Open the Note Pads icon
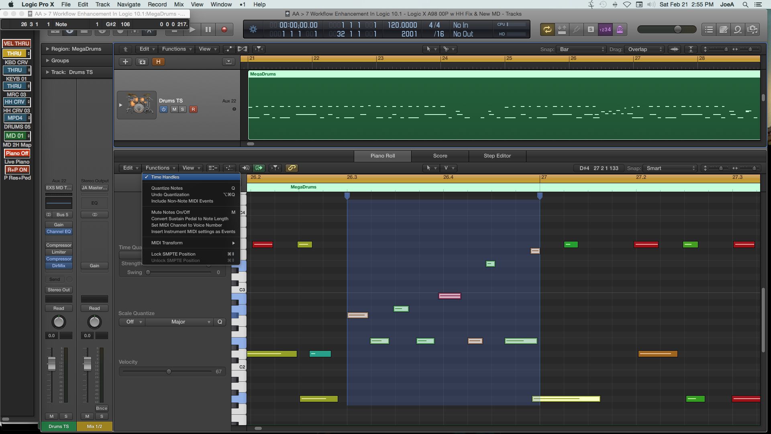 click(724, 29)
